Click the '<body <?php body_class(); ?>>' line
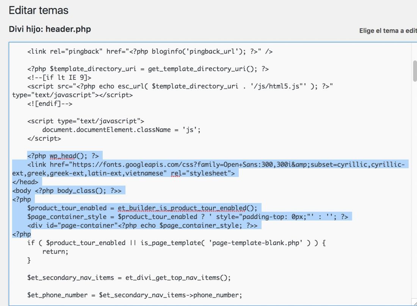Viewport: 417px width, 306px height. click(67, 191)
